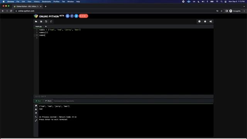Open a new browser tab with plus

[x=46, y=7]
